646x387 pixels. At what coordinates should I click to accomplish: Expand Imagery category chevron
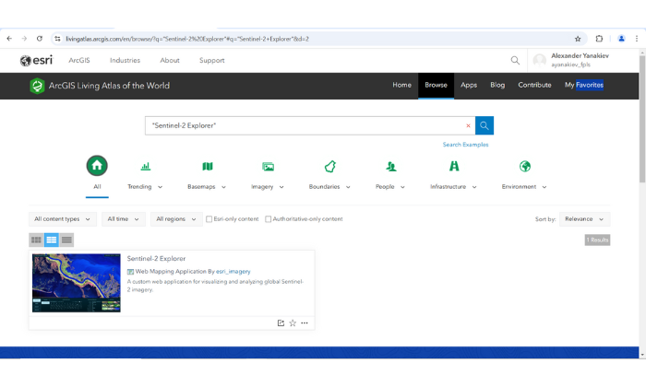281,187
